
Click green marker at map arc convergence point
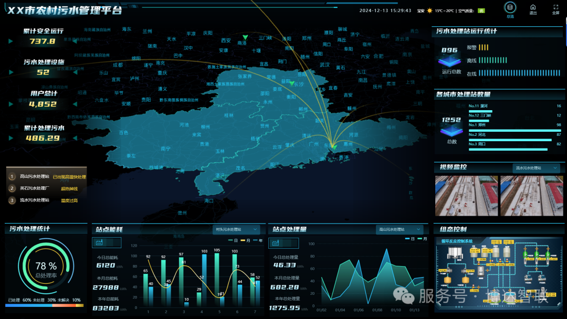(334, 147)
